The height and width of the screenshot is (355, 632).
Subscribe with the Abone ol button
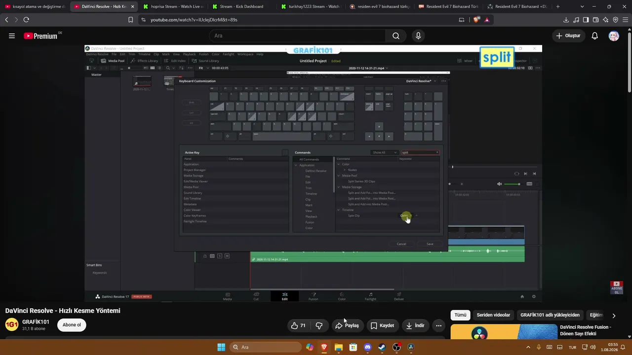72,325
